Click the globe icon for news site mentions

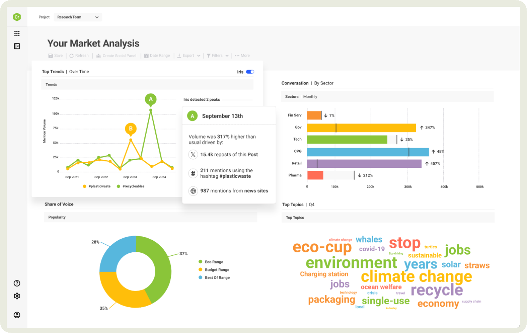tap(193, 191)
